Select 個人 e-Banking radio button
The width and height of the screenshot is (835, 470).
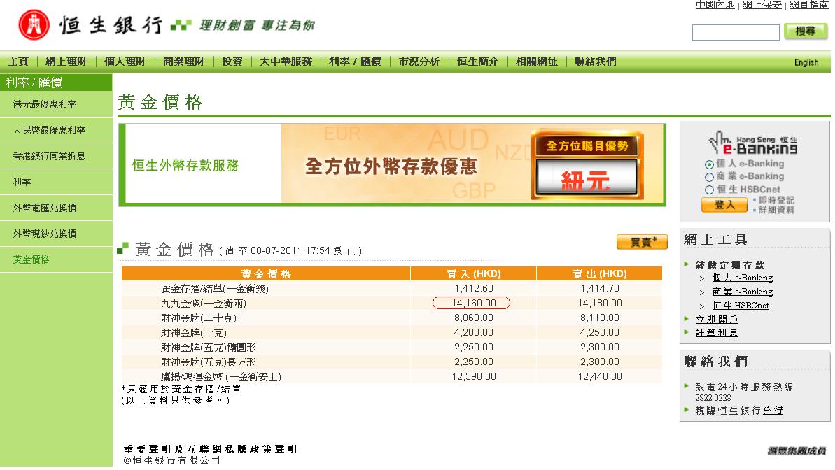[709, 164]
